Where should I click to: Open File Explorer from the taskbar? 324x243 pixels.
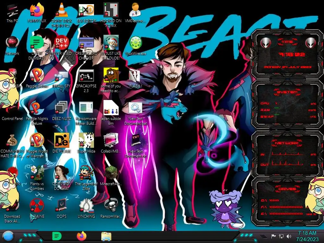106,236
